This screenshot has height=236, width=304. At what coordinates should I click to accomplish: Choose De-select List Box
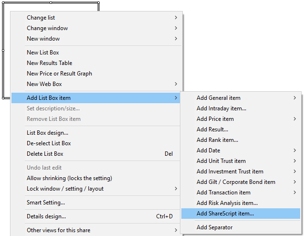click(49, 143)
